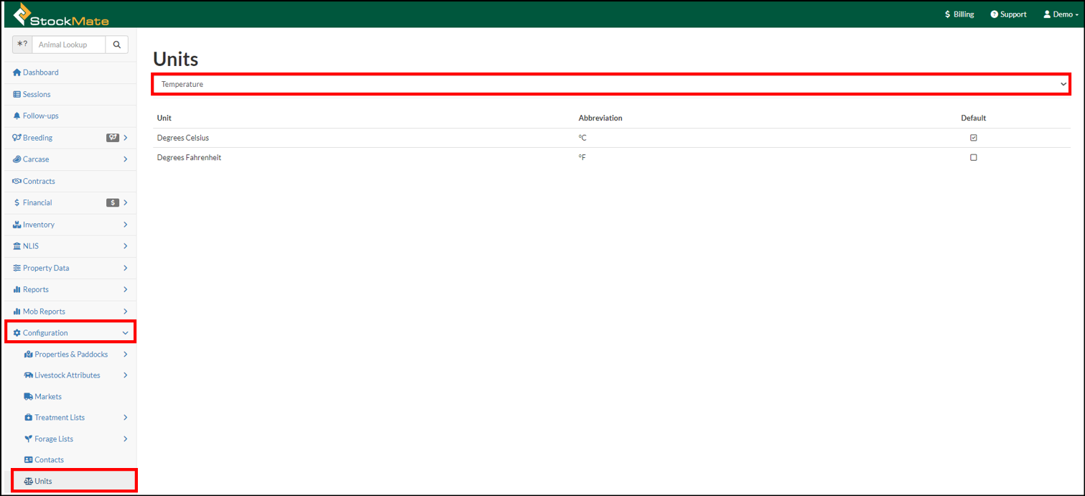Set Degrees Fahrenheit as default checkbox
1085x496 pixels.
tap(974, 157)
